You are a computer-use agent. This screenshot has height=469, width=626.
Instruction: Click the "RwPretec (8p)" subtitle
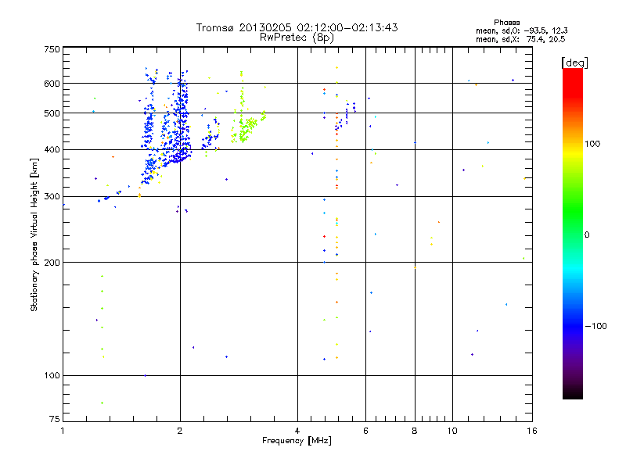[x=297, y=38]
